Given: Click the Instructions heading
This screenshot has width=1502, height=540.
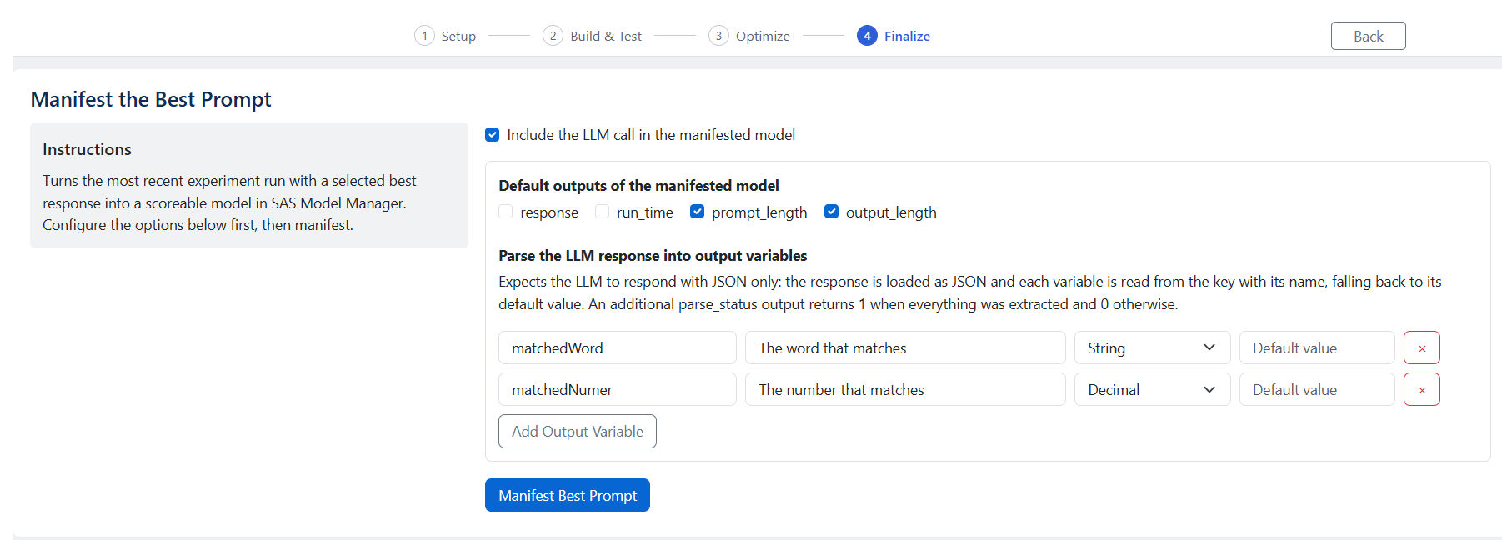Looking at the screenshot, I should pyautogui.click(x=87, y=149).
